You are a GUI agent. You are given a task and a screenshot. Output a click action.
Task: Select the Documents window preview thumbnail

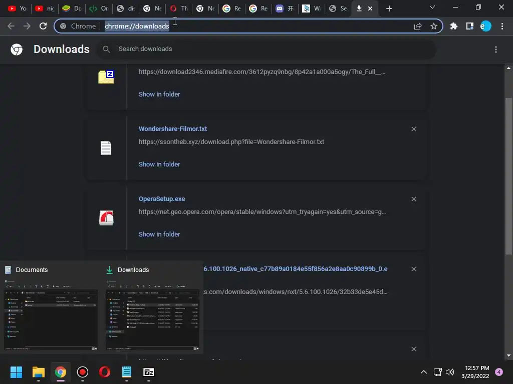[51, 314]
